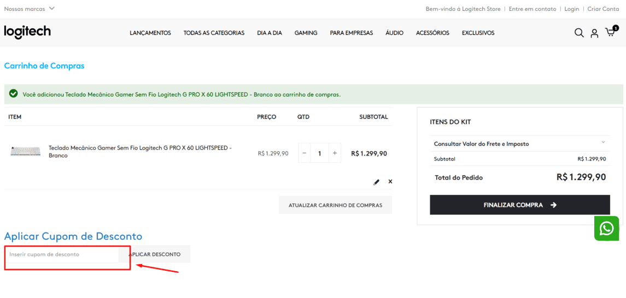Edit the keyboard item with pencil icon
The width and height of the screenshot is (626, 298).
pyautogui.click(x=376, y=182)
